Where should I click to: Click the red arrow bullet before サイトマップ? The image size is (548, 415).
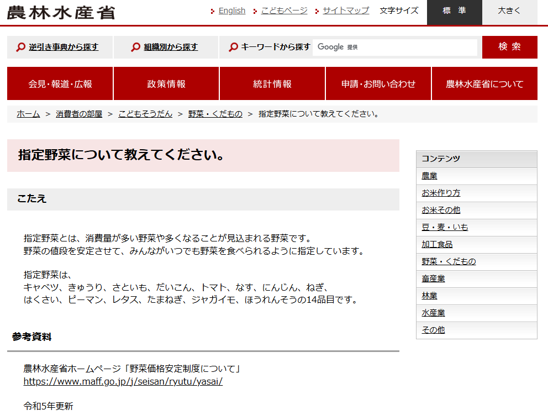click(317, 12)
